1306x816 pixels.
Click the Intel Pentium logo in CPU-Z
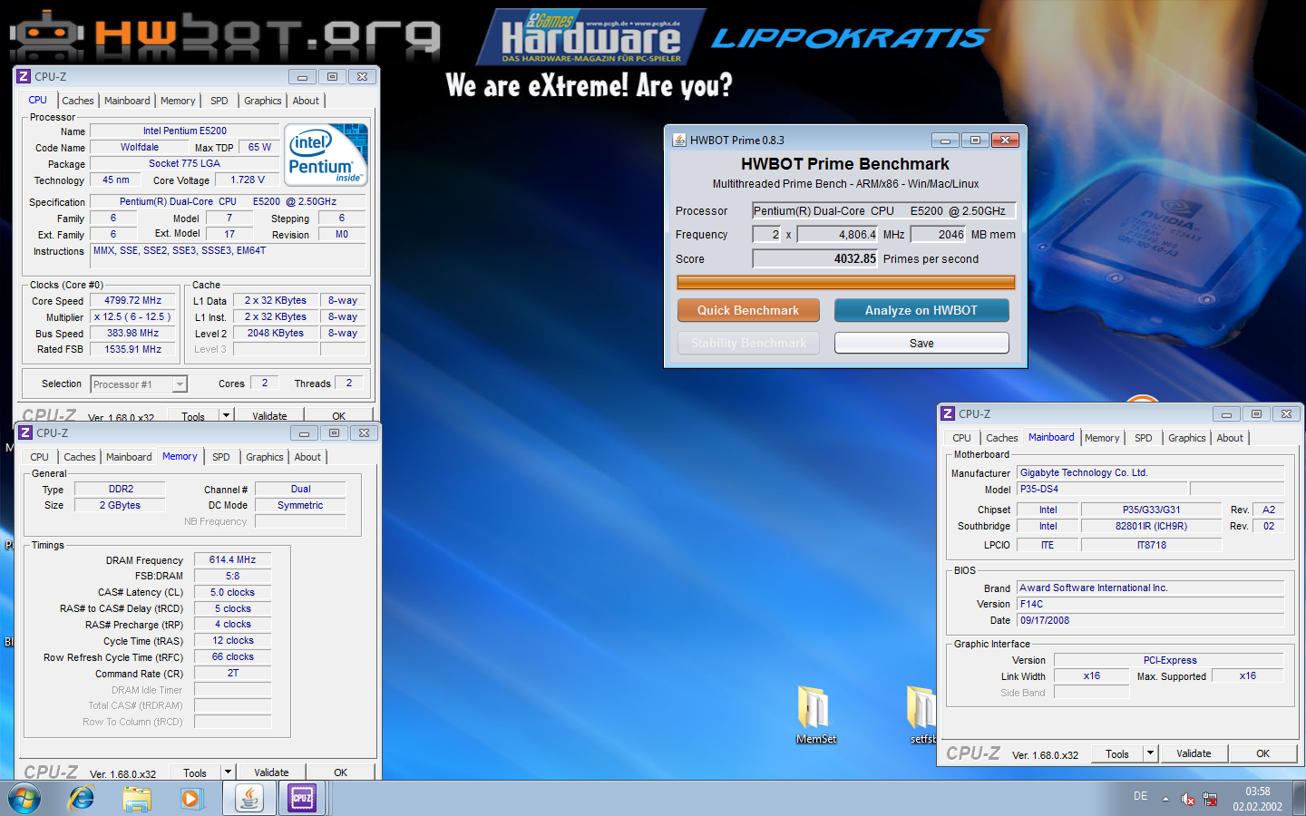(x=326, y=155)
